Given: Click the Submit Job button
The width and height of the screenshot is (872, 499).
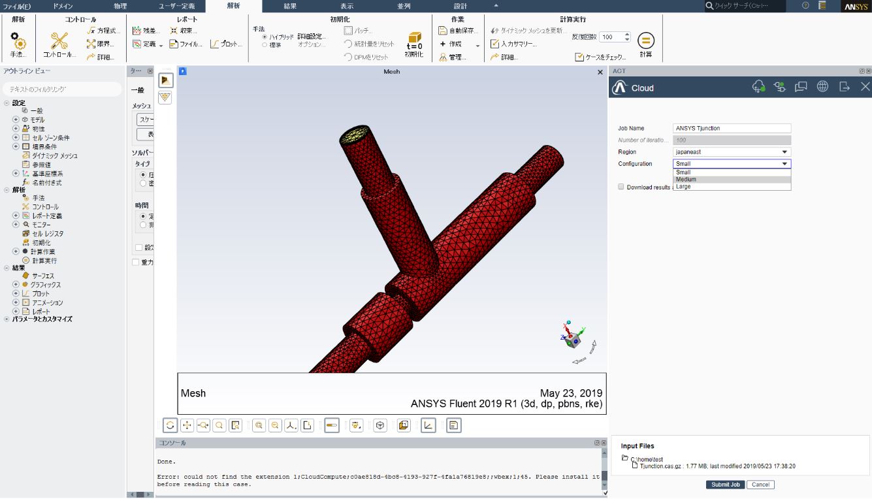Looking at the screenshot, I should 725,485.
